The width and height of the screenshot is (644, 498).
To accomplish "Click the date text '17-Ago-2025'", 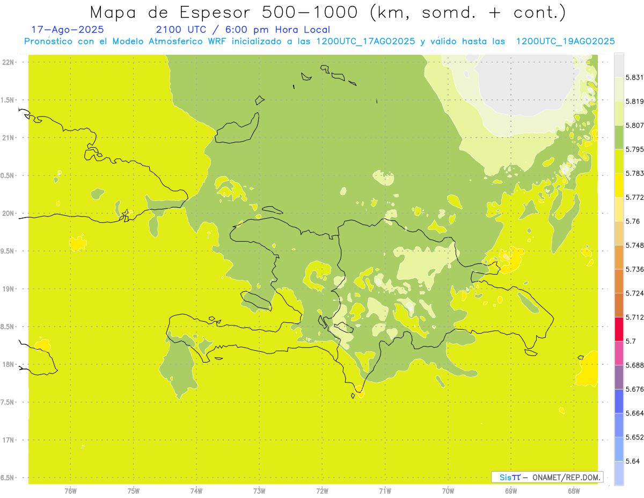I will pyautogui.click(x=68, y=30).
